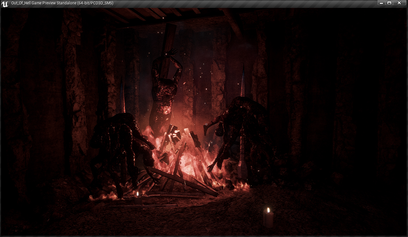
Task: Minimize the game preview window
Action: [381, 3]
